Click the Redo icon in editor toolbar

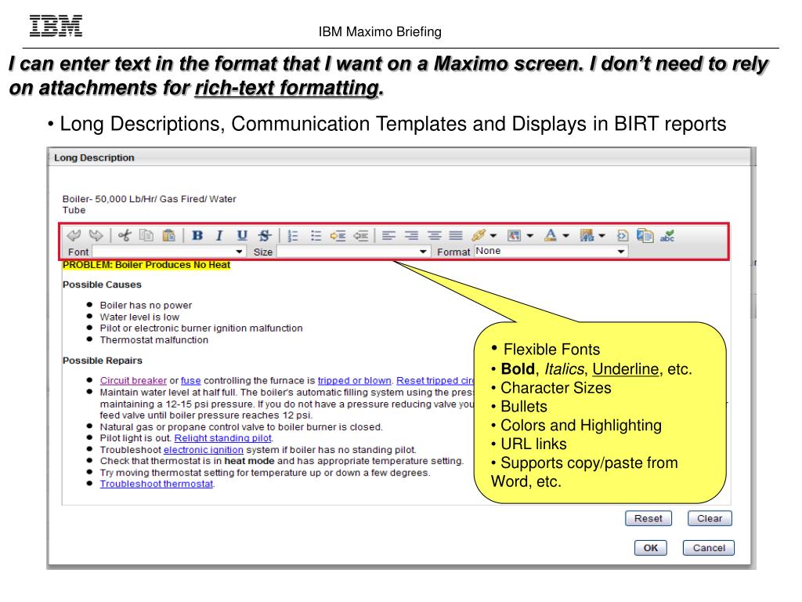(x=96, y=235)
